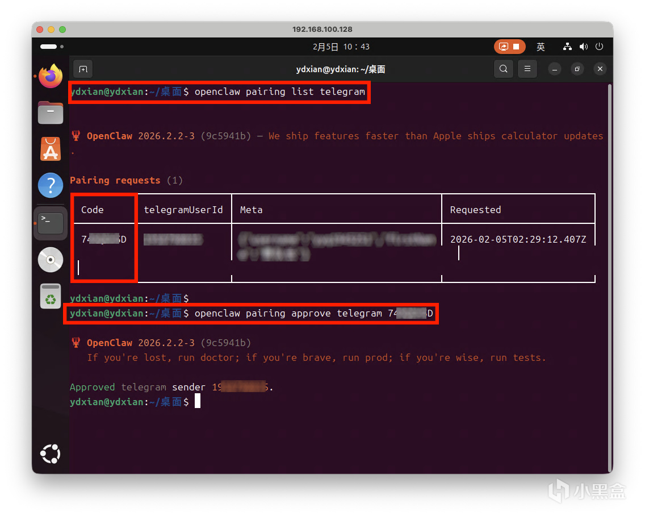This screenshot has height=516, width=645.
Task: Show applications via Ubuntu logo button
Action: (x=51, y=454)
